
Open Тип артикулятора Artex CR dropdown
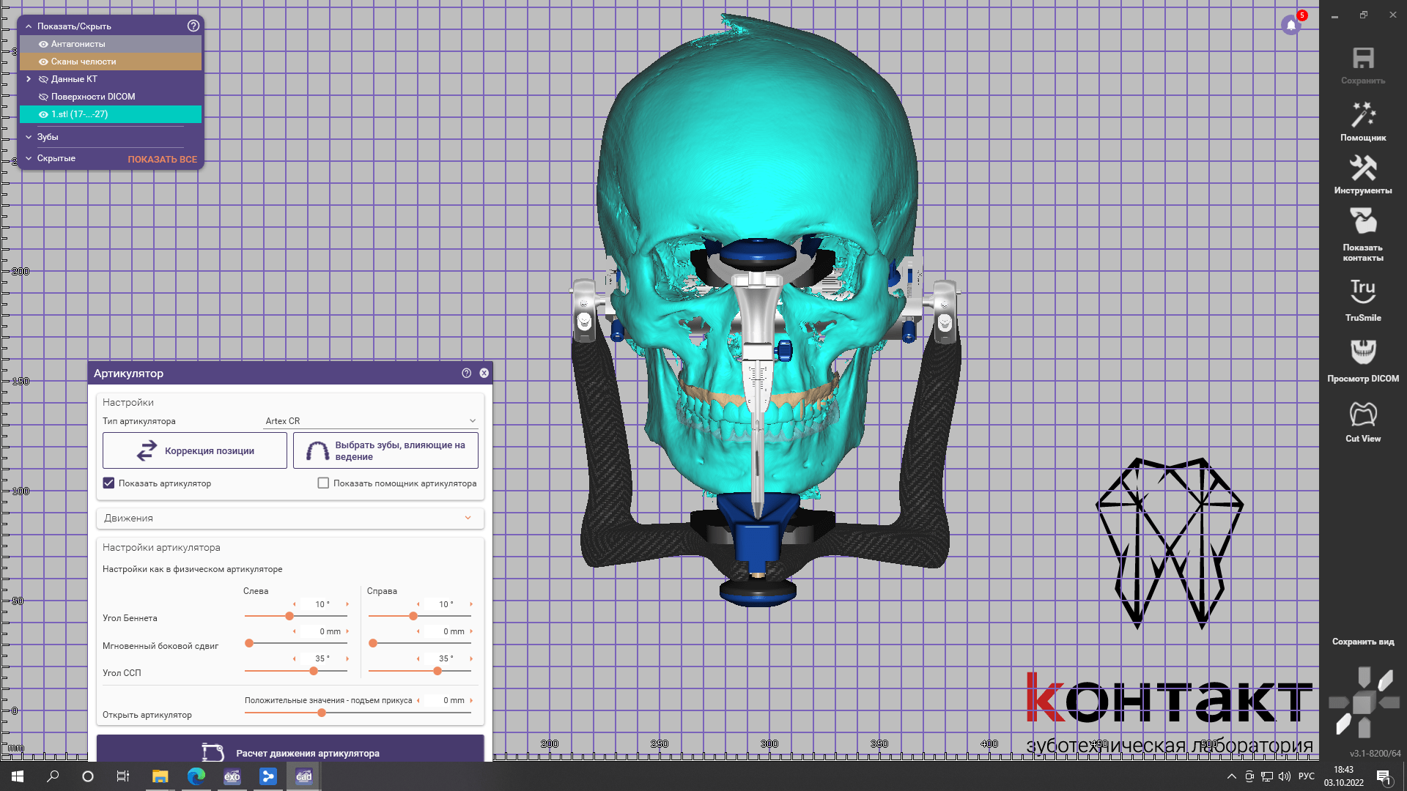(370, 421)
